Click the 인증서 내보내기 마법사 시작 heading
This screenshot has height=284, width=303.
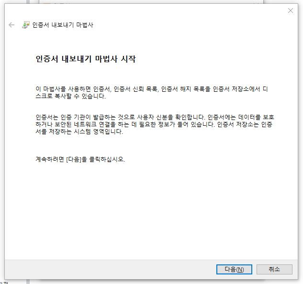[x=85, y=60]
